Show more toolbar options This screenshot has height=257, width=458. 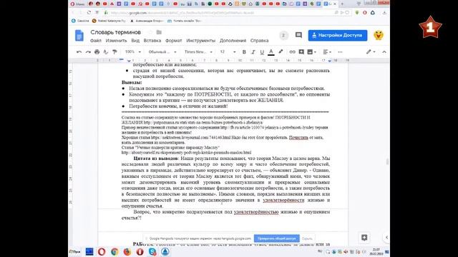(340, 52)
